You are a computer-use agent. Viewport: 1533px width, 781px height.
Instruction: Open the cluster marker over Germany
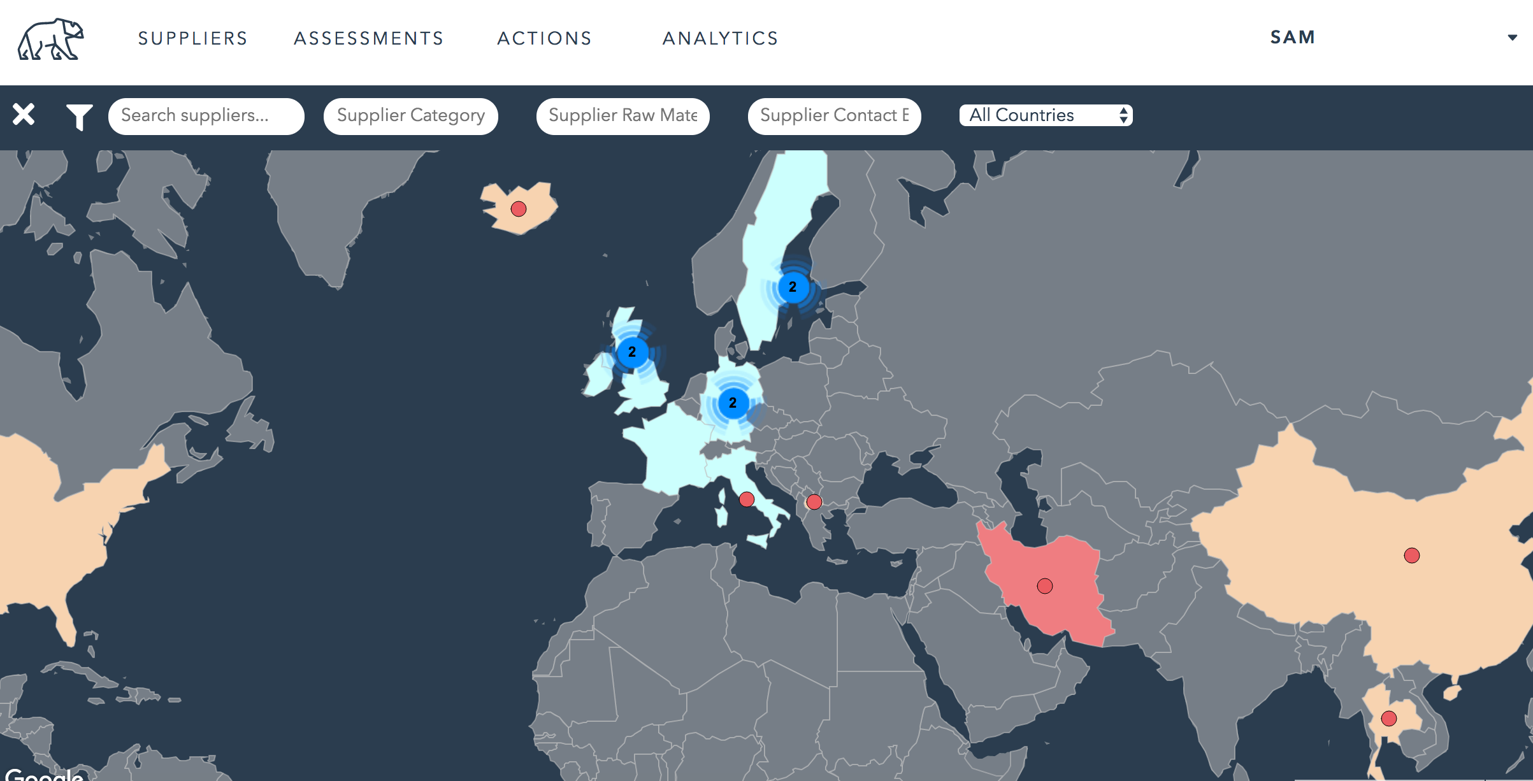click(x=733, y=403)
